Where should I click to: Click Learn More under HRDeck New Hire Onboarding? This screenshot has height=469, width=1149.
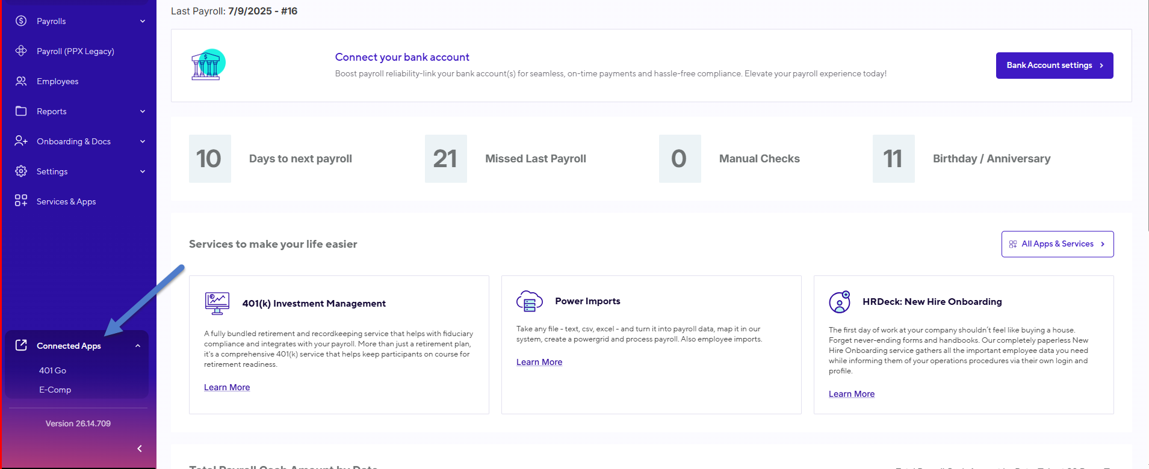point(852,394)
